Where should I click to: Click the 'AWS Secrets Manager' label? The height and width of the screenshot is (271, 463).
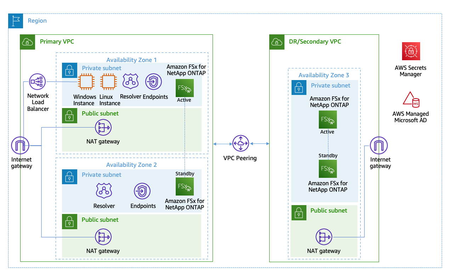pos(411,71)
